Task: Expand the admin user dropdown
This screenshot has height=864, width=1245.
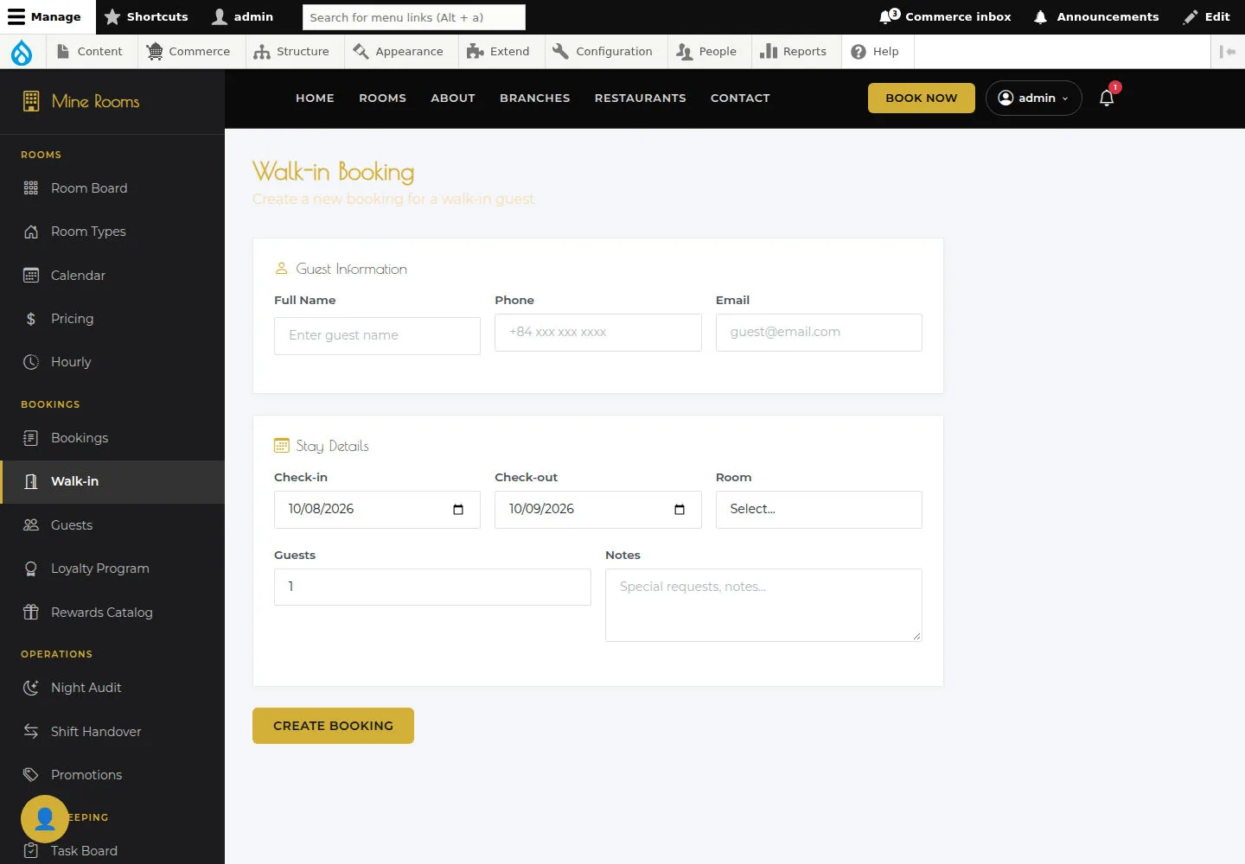Action: coord(1034,98)
